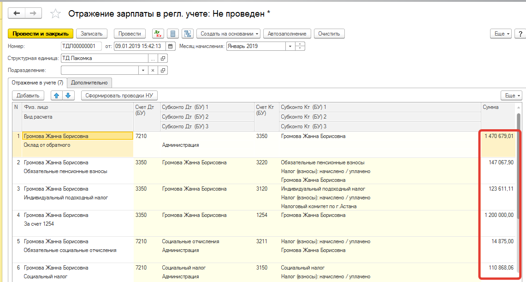Click the Номер field ТДЛ00000001
Viewport: 526px width, 282px height.
(81, 46)
